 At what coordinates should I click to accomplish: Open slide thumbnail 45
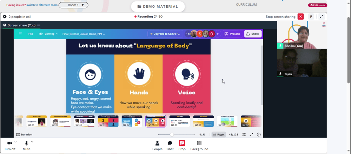click(x=204, y=121)
